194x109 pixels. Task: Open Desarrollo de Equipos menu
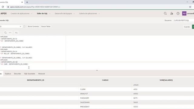pyautogui.click(x=63, y=13)
